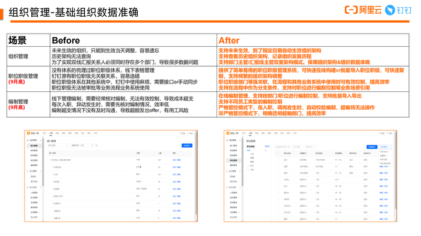Tick the checkbox on the 副店长 row
Viewport: 421px width, 236px height.
tap(278, 193)
